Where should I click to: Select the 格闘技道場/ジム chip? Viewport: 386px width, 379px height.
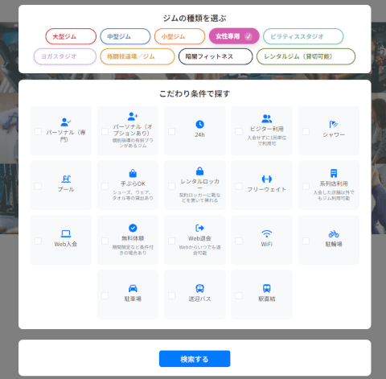(x=138, y=56)
